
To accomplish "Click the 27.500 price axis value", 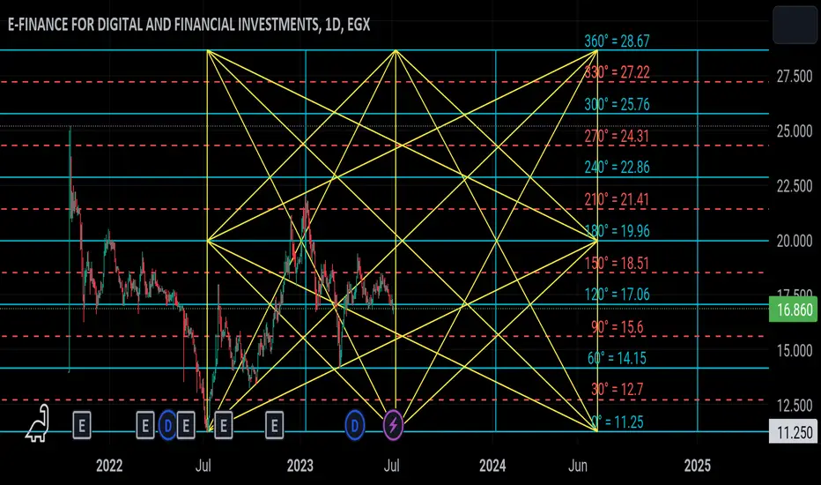I will click(x=795, y=77).
